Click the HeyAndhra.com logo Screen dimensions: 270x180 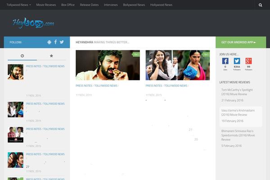pos(33,23)
